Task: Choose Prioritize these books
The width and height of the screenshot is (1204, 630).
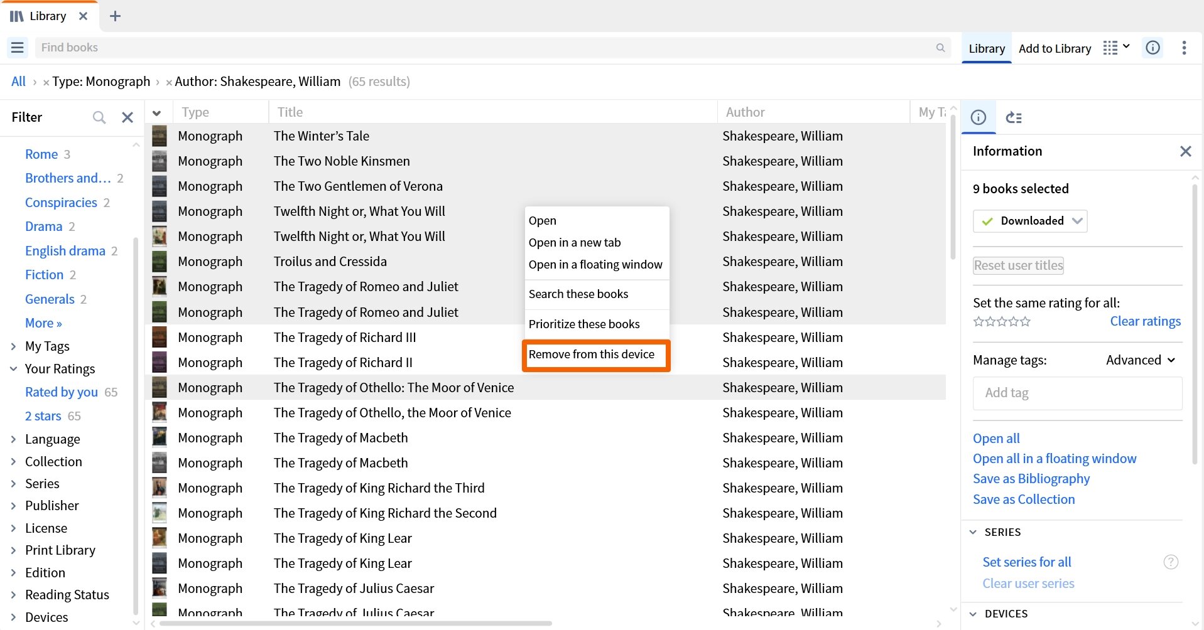Action: click(x=597, y=324)
